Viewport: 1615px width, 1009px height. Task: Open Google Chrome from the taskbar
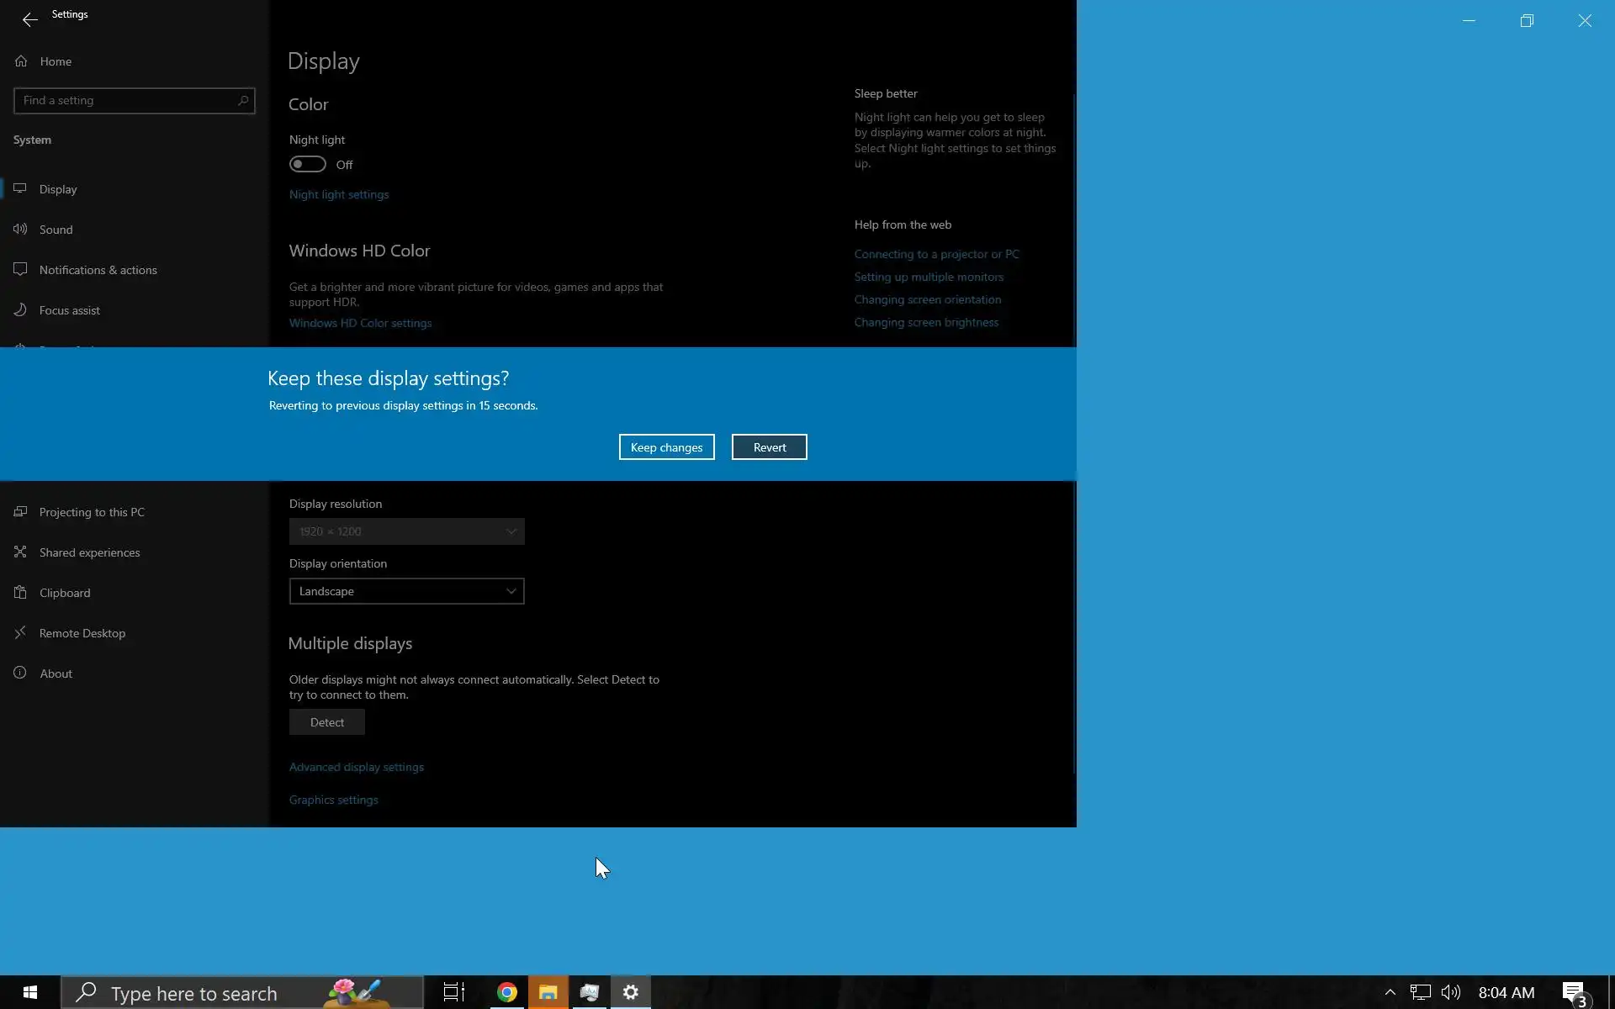[506, 992]
